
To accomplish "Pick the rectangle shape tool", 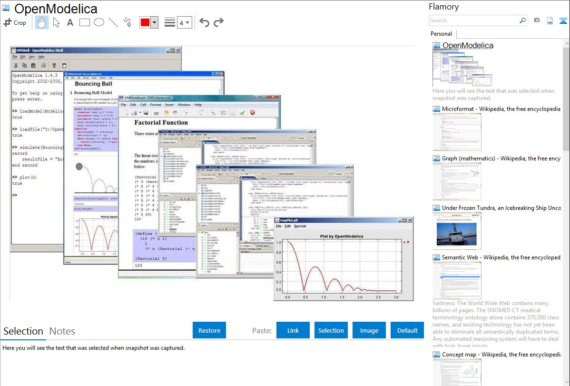I will [x=84, y=22].
